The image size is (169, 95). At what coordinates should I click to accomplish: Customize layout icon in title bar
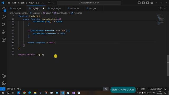click(152, 3)
